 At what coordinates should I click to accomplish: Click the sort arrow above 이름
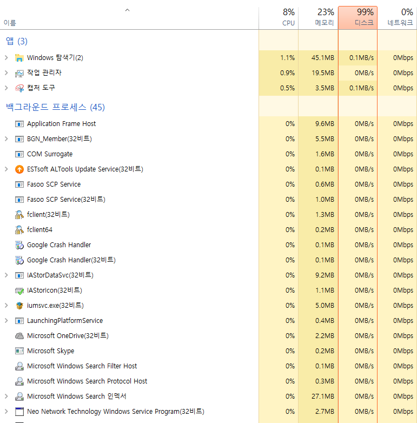127,10
